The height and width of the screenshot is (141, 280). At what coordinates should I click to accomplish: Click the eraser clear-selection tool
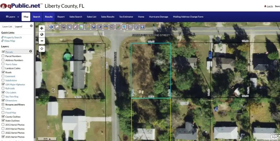coord(75,27)
